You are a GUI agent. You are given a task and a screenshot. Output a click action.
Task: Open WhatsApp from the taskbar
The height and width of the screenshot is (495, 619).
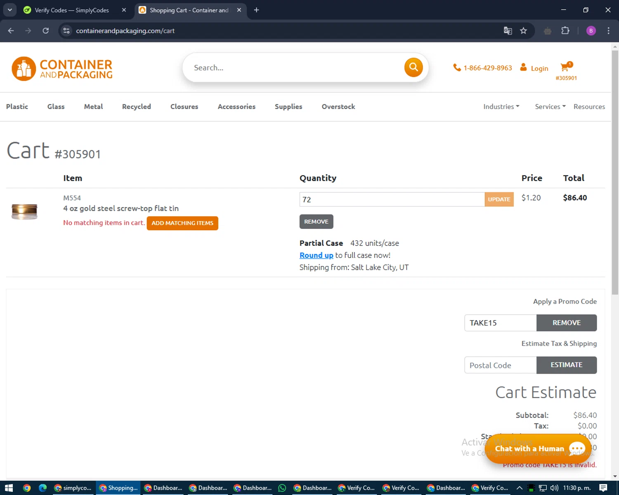pyautogui.click(x=282, y=488)
